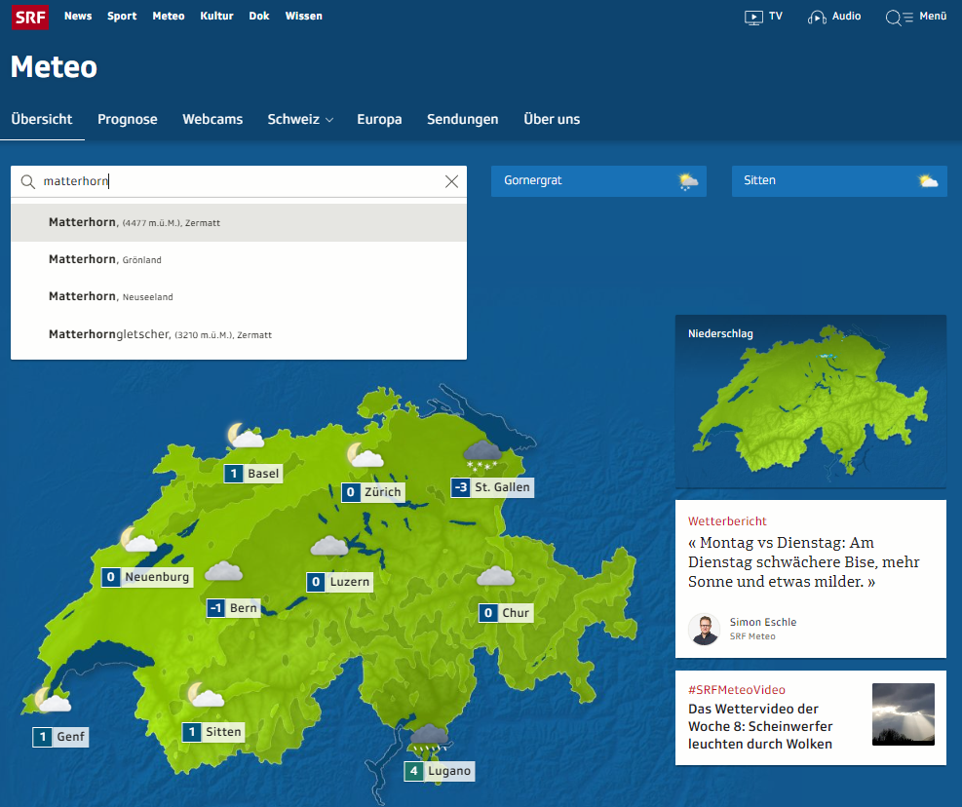
Task: Open the Webcams tab
Action: (x=212, y=119)
